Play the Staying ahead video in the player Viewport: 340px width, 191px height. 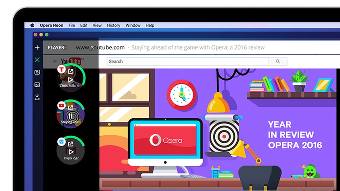(71, 116)
